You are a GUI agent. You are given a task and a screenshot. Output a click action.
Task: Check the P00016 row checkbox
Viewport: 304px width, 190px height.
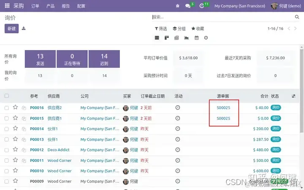(x=7, y=108)
